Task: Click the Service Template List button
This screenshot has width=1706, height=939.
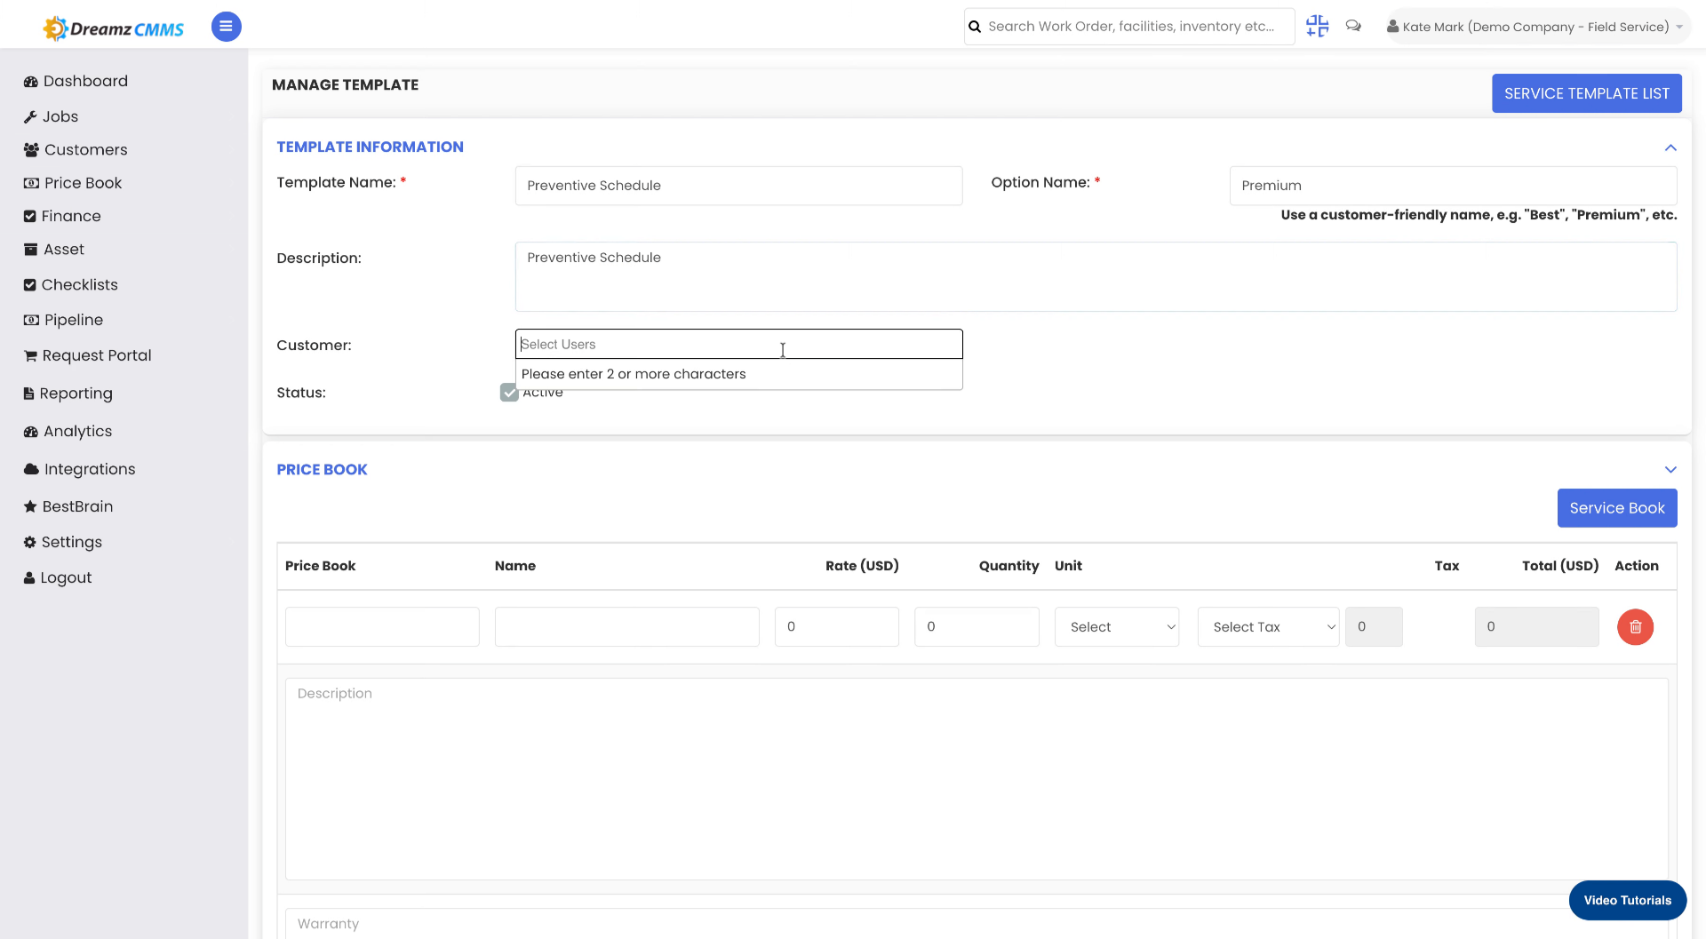Action: click(x=1586, y=93)
